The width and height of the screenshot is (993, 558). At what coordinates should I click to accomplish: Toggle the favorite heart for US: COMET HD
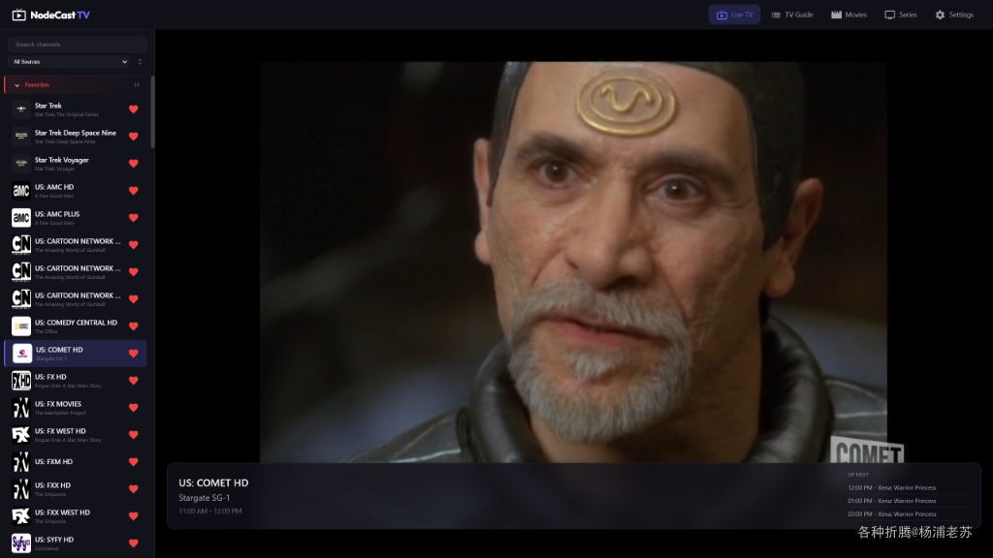tap(134, 353)
